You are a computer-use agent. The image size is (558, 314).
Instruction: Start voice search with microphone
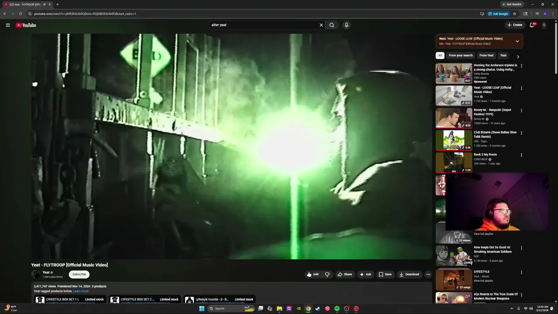[347, 25]
